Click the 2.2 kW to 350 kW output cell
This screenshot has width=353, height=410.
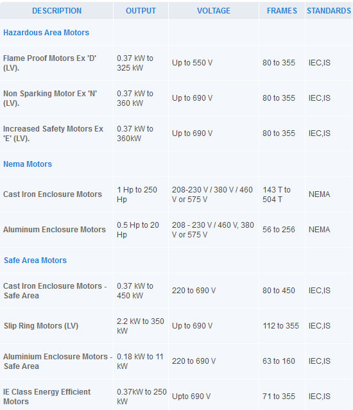coord(141,326)
